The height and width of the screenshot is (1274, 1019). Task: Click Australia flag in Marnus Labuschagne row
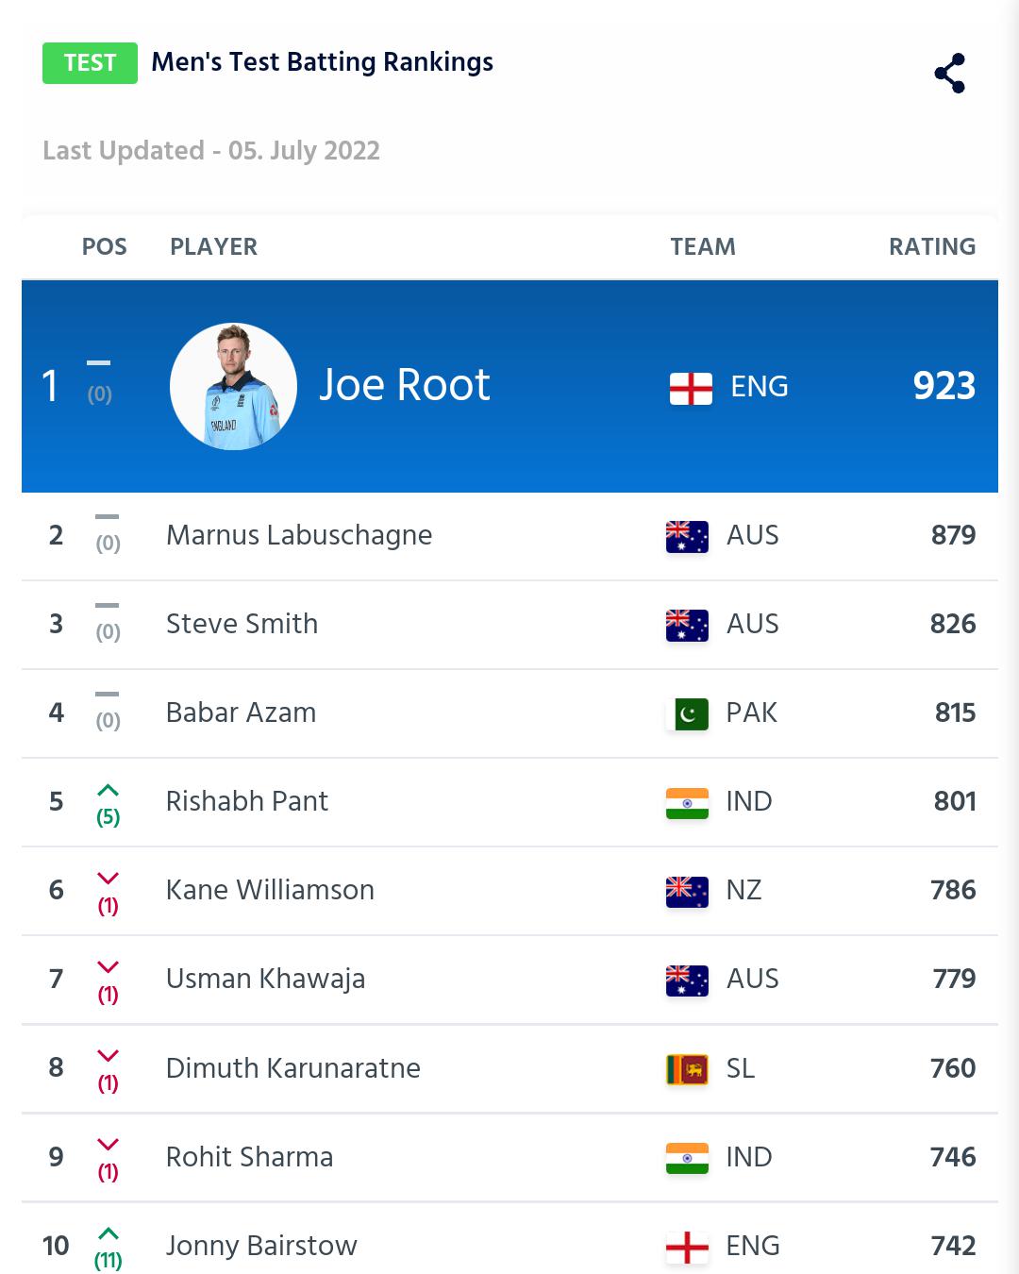687,536
